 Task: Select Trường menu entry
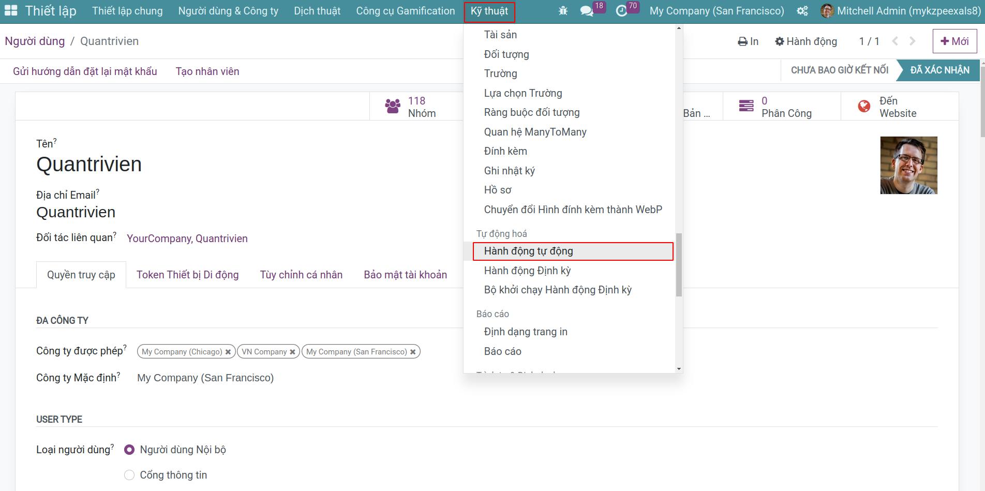(x=500, y=73)
